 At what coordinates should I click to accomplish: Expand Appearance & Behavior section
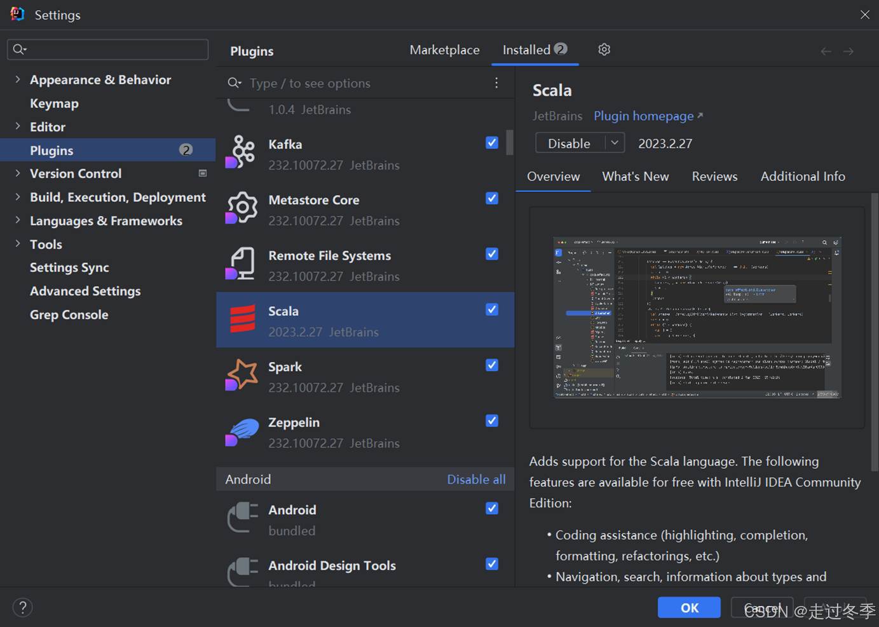(x=18, y=79)
